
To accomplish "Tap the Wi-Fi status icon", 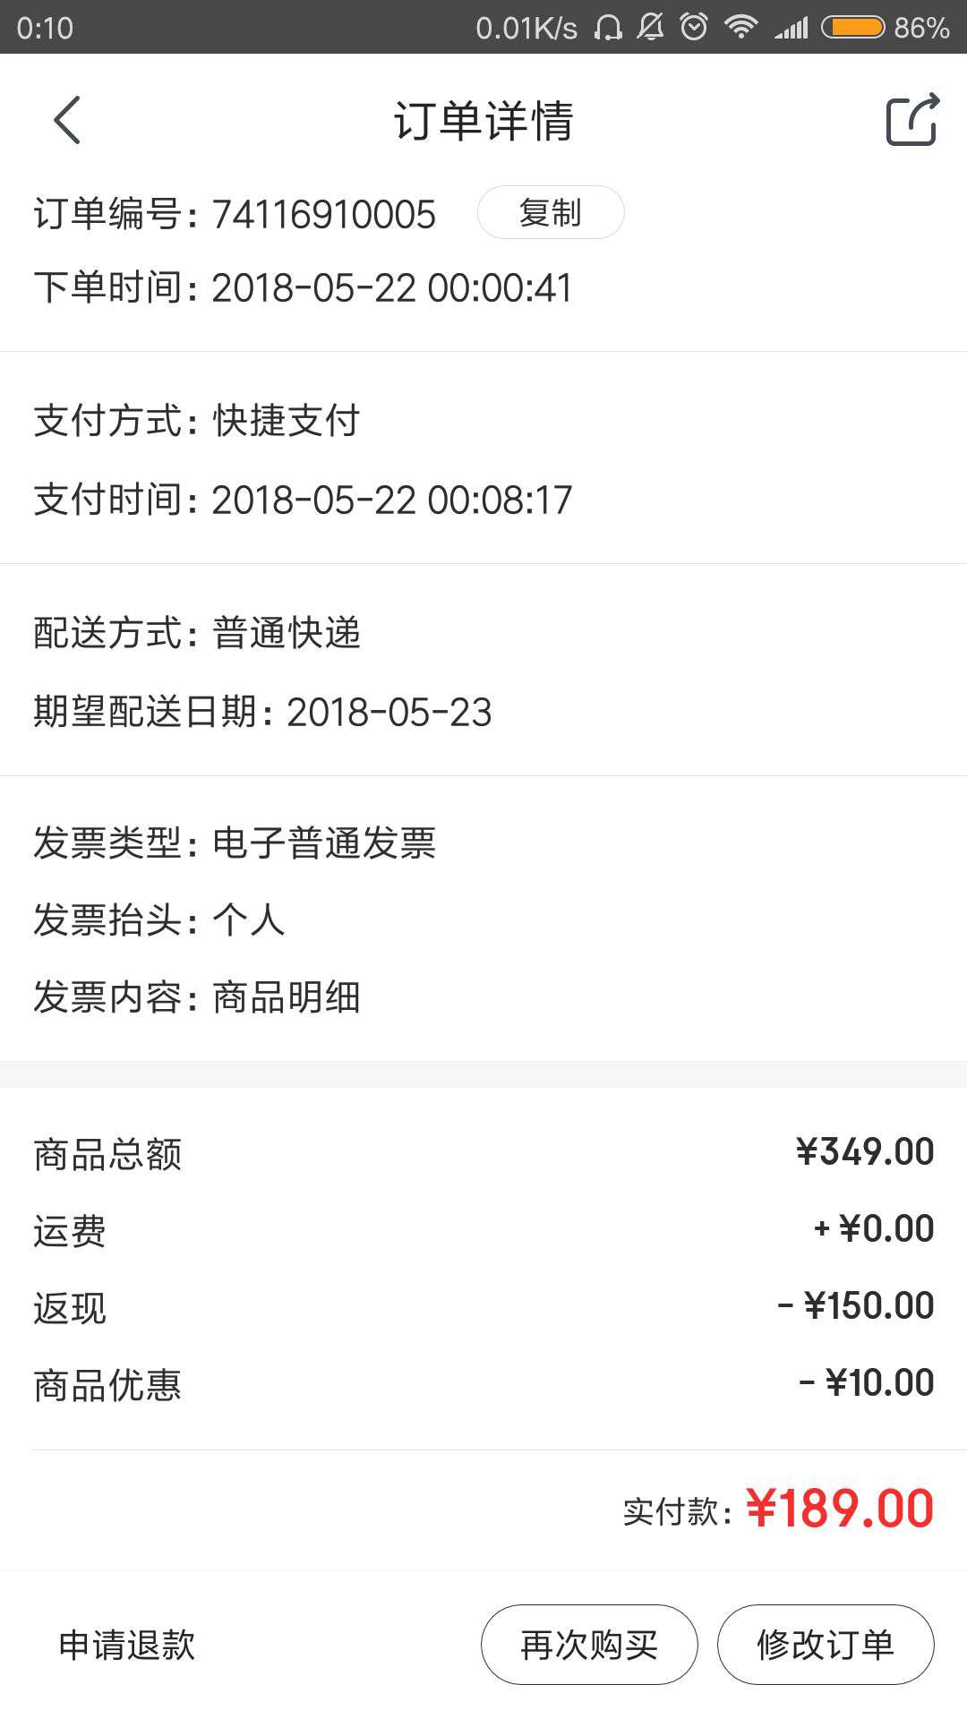I will point(740,28).
